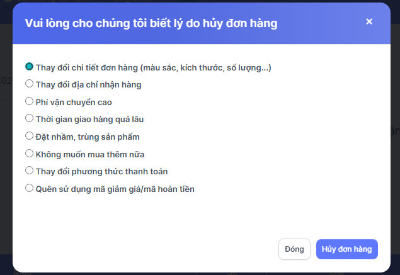
Task: Close the cancel-reason dialog with the X icon
Action: 369,22
